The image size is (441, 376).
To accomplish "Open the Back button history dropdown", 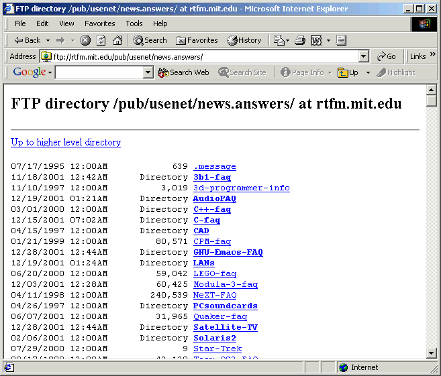I will pyautogui.click(x=48, y=40).
